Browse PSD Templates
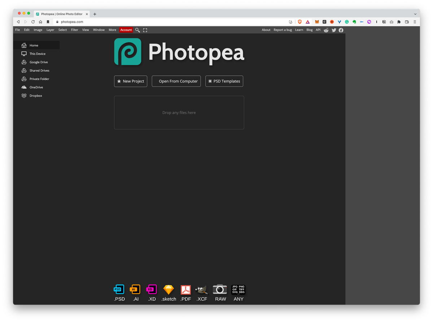The width and height of the screenshot is (433, 322). 224,81
